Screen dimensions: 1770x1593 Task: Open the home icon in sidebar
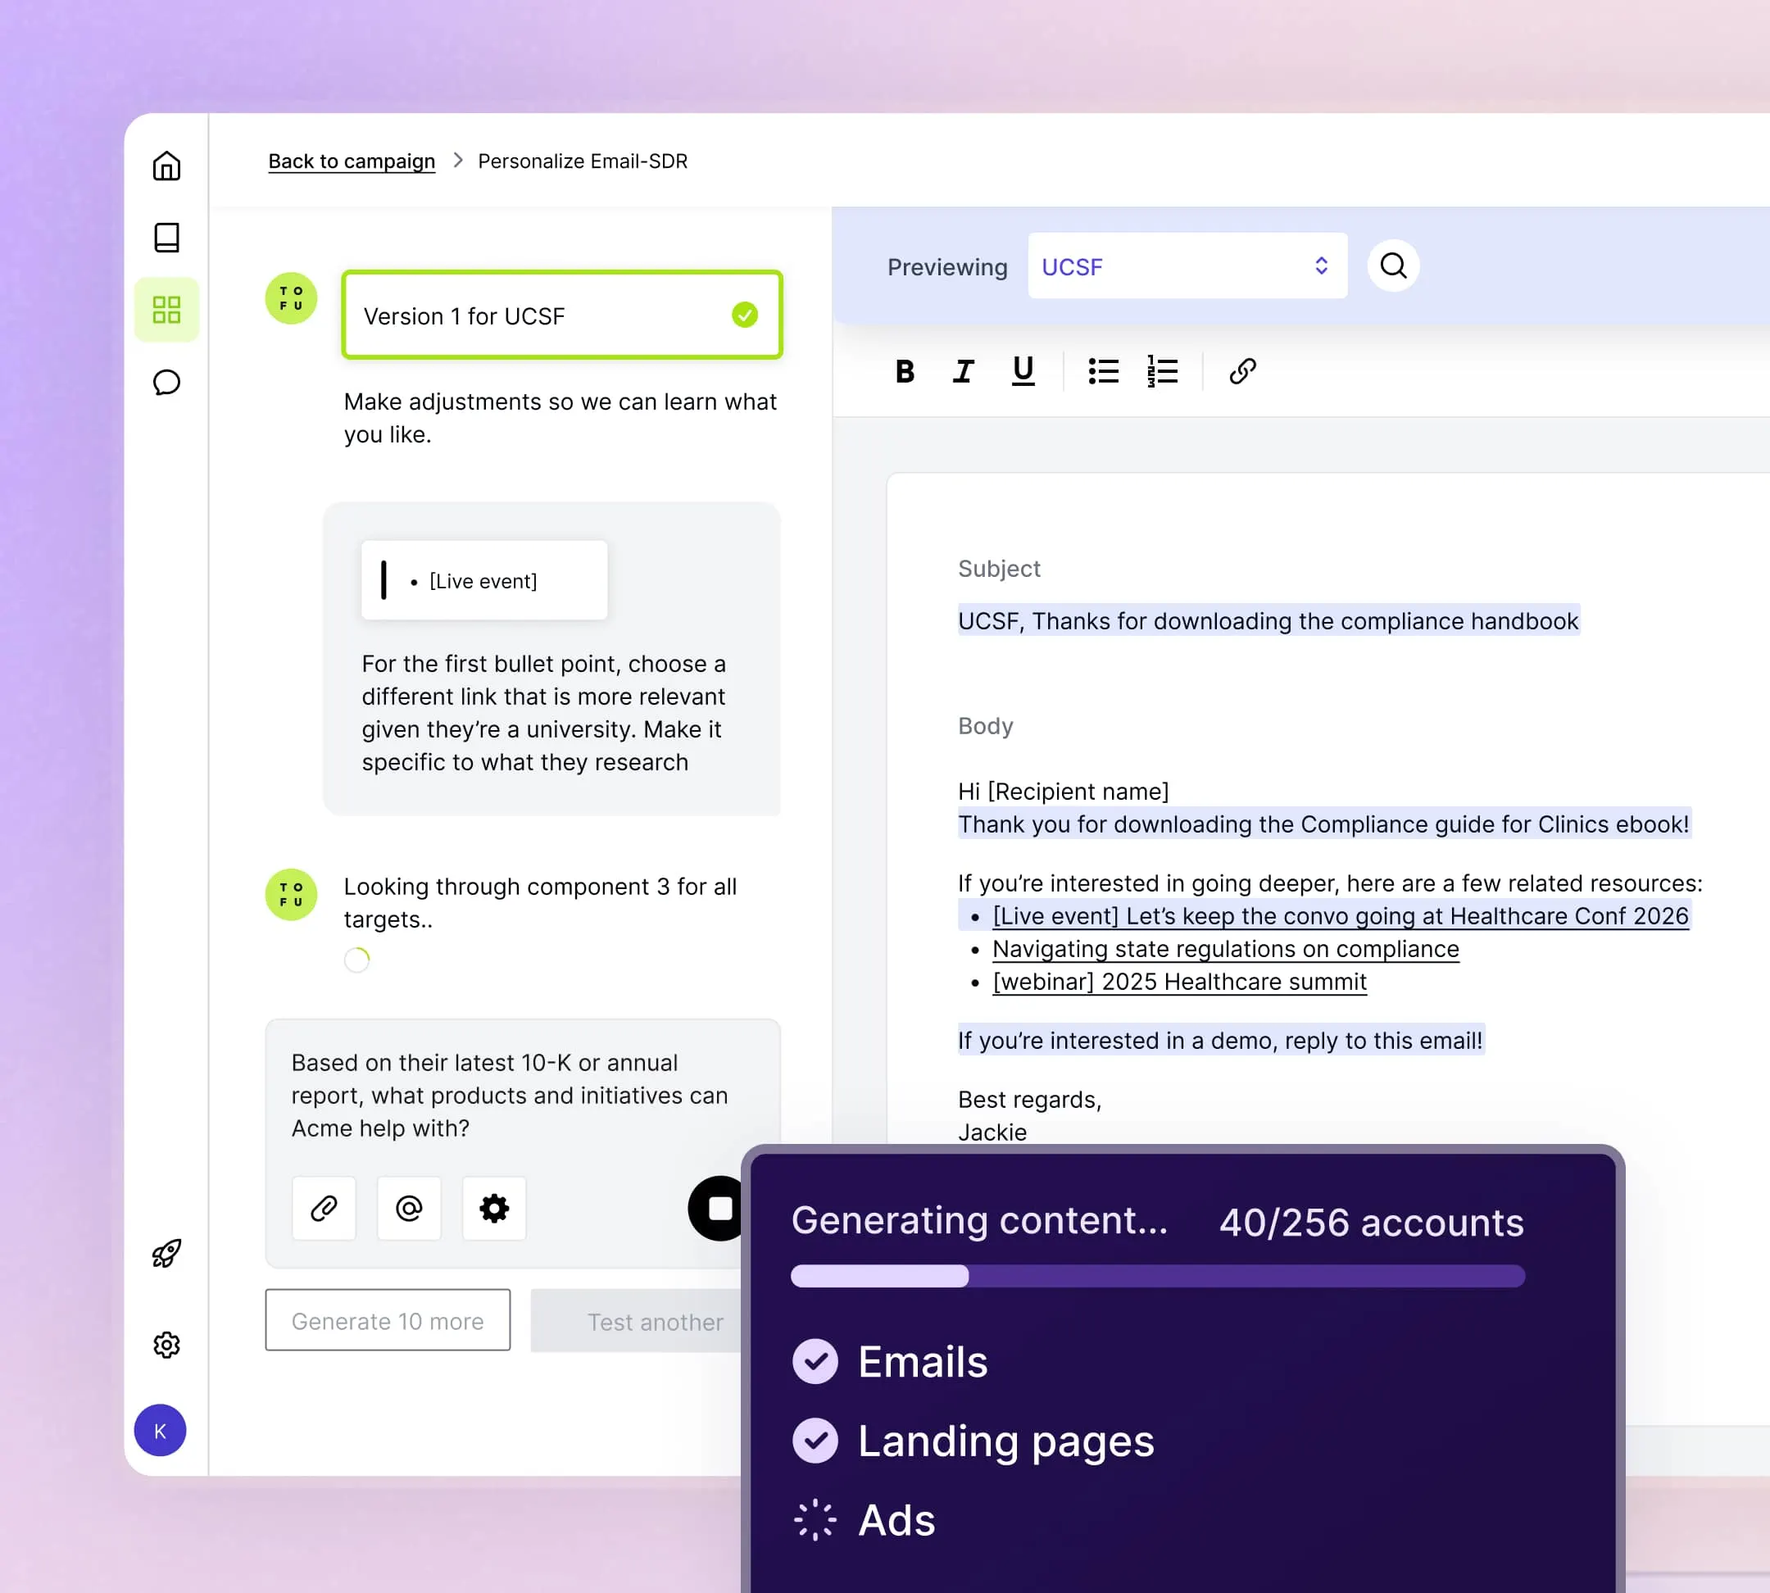[x=166, y=166]
